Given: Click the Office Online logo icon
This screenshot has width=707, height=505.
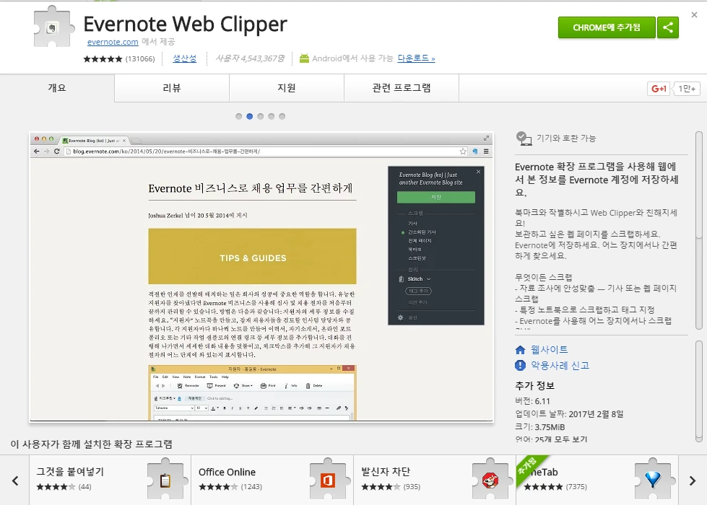Looking at the screenshot, I should pyautogui.click(x=328, y=480).
